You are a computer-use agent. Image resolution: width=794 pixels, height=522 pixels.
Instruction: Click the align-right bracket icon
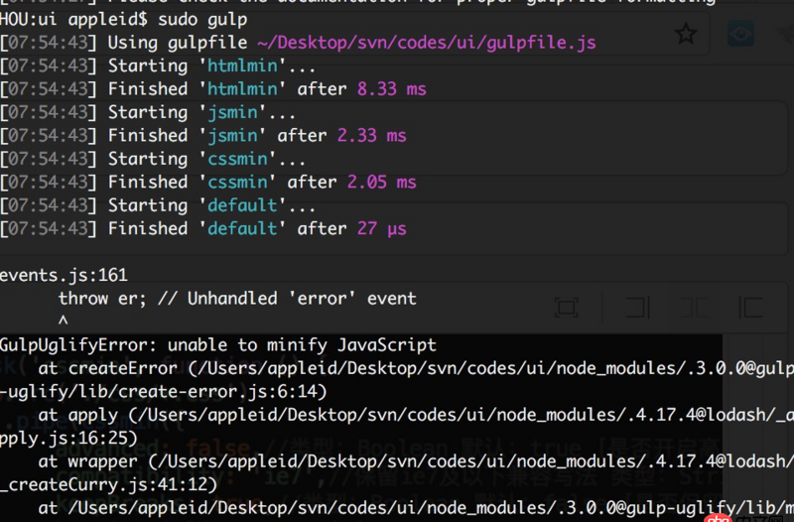(x=638, y=308)
